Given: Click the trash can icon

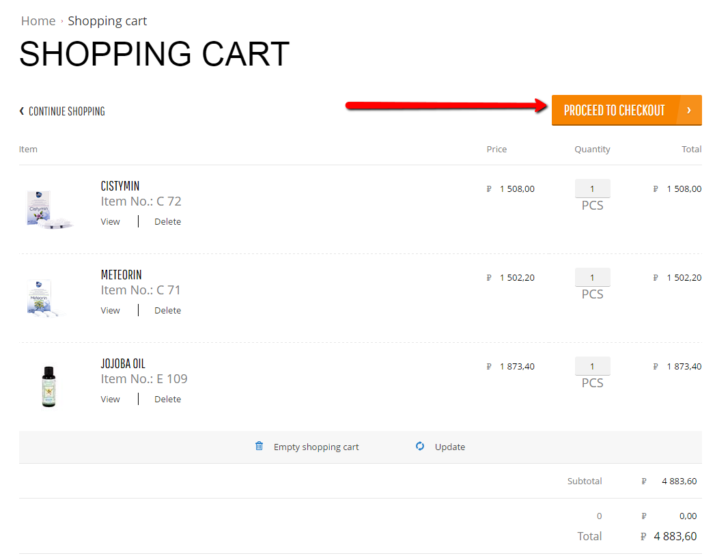Looking at the screenshot, I should [x=259, y=446].
